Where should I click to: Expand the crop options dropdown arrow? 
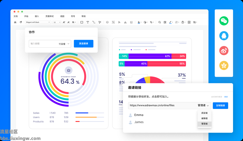(x=153, y=22)
